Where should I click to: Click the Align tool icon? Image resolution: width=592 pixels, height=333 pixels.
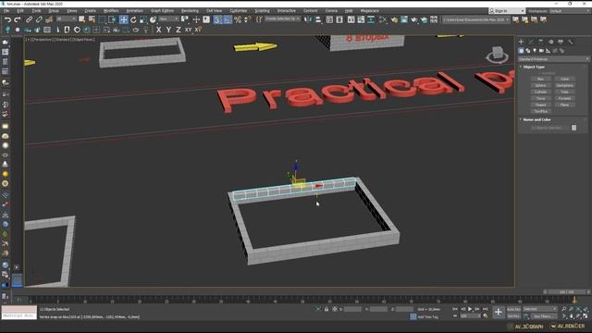tap(318, 19)
